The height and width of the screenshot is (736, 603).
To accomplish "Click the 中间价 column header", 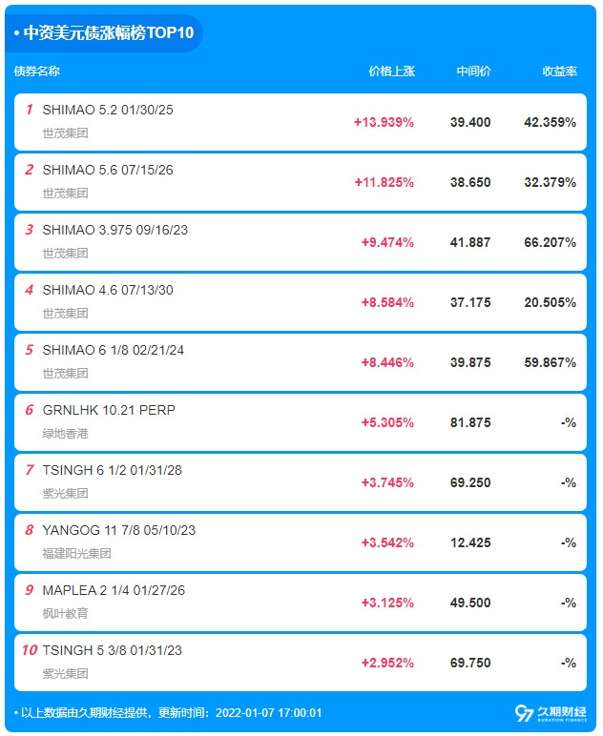I will (474, 72).
